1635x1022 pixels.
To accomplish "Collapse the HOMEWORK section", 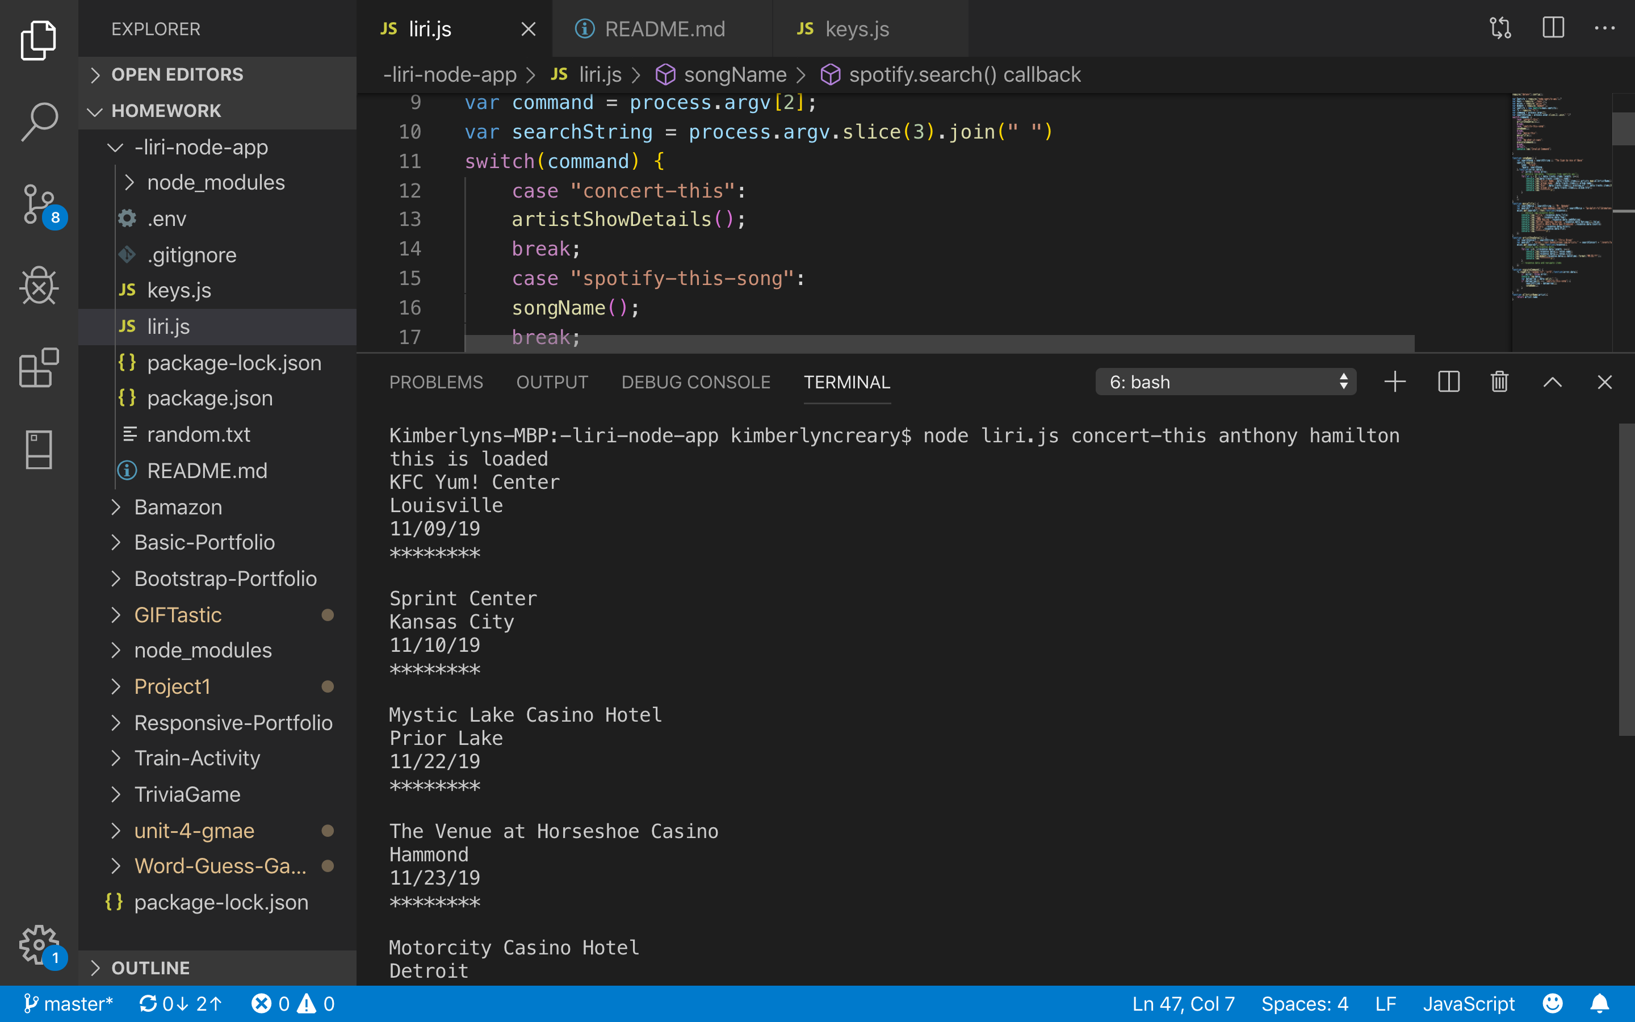I will pyautogui.click(x=166, y=110).
